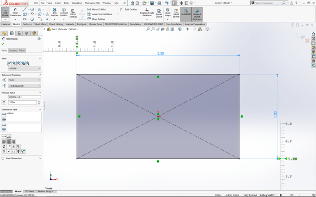Click the Save icon in top toolbar
The image size is (316, 197).
pyautogui.click(x=152, y=3)
